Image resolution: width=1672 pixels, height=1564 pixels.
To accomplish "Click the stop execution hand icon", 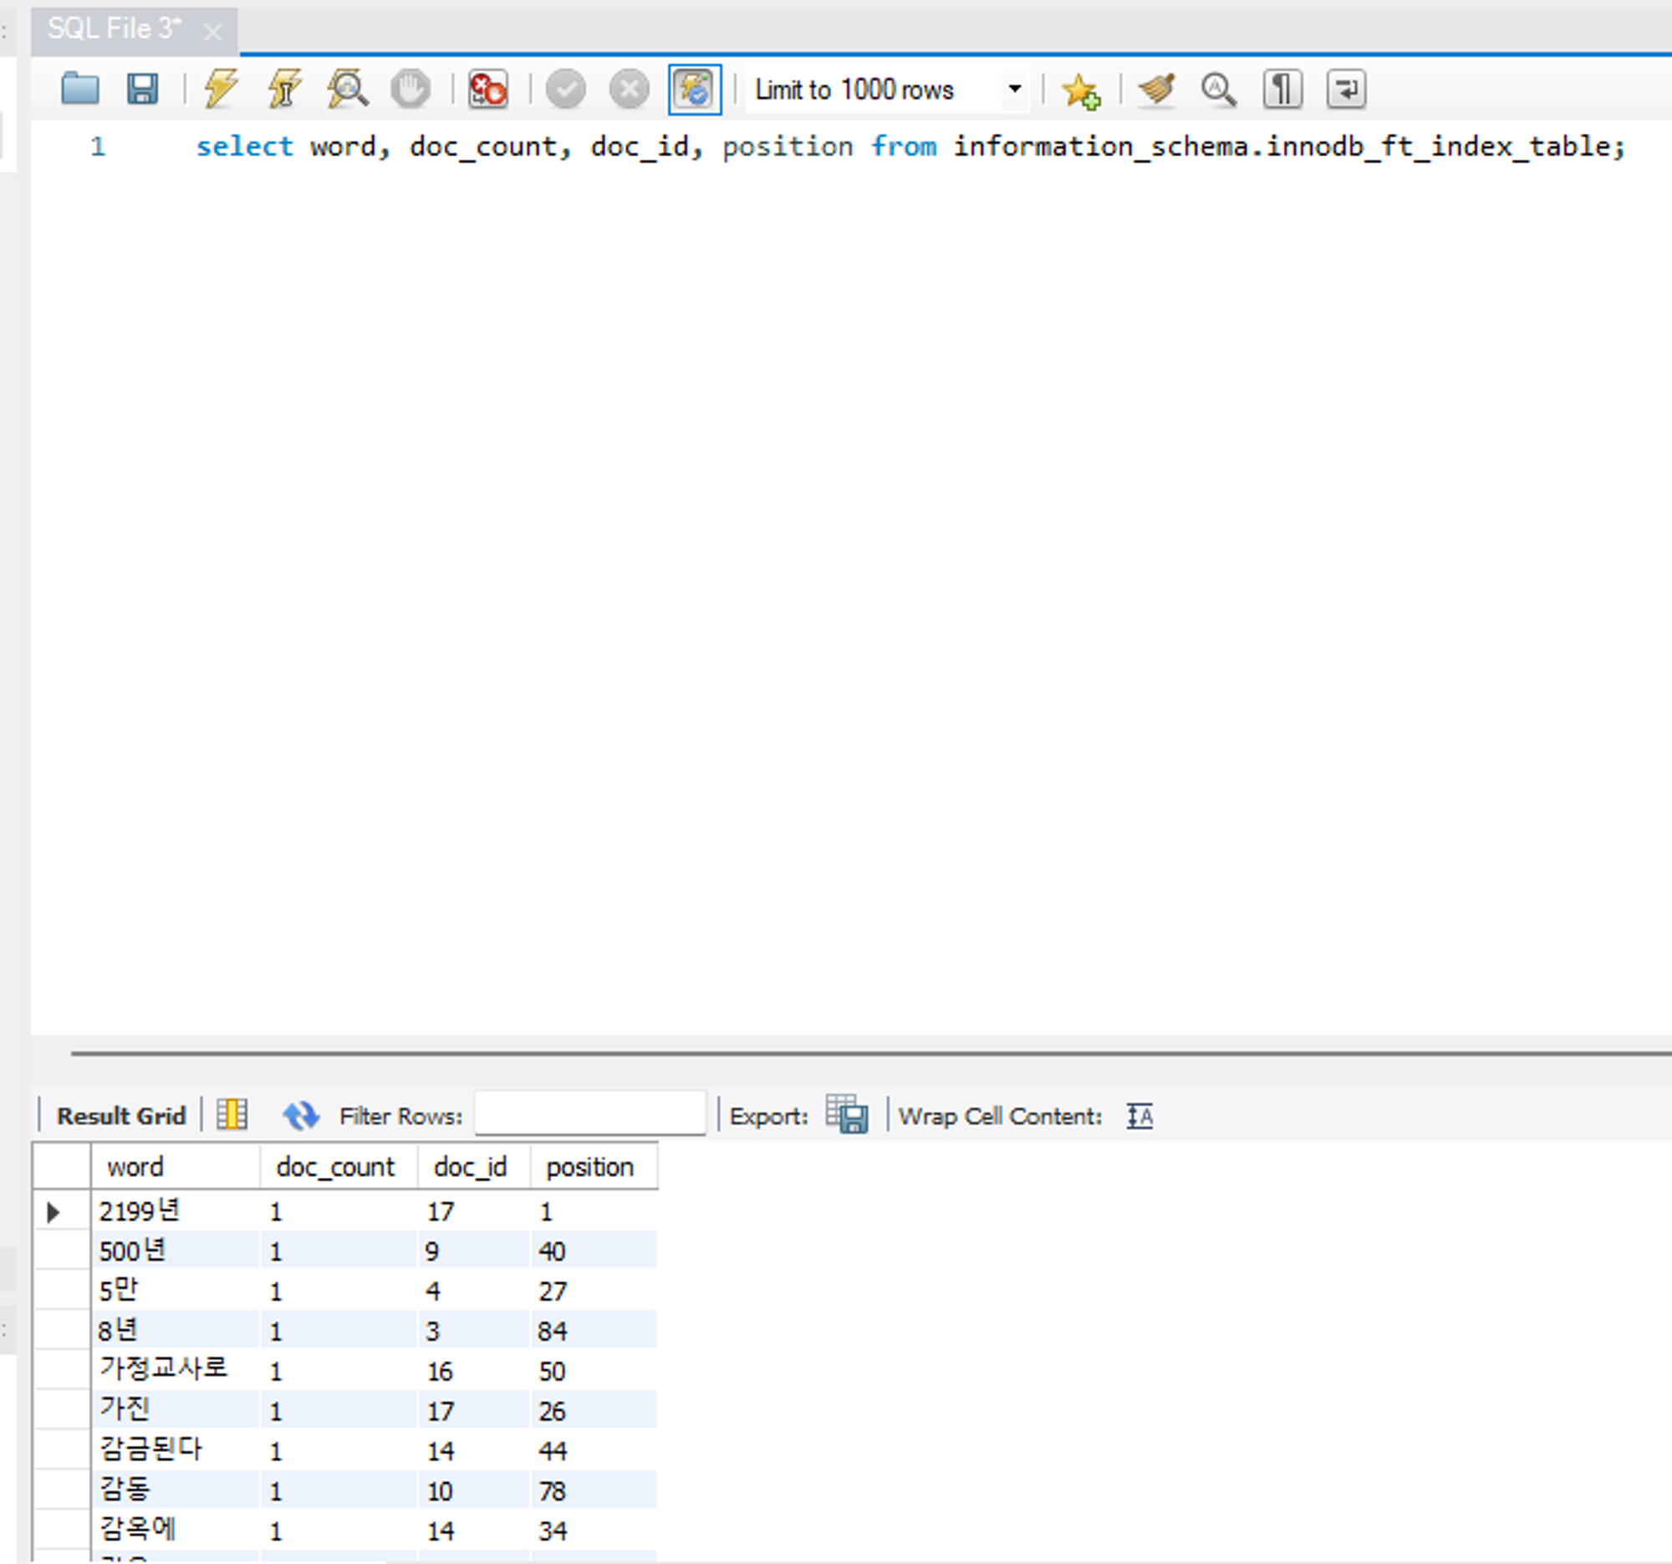I will [410, 89].
